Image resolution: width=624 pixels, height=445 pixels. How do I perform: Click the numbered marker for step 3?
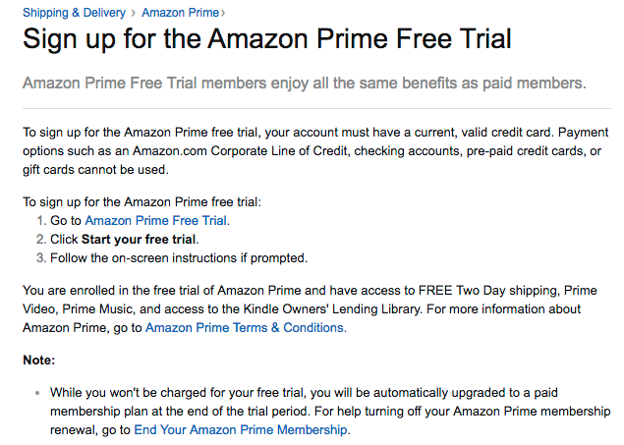[x=41, y=258]
